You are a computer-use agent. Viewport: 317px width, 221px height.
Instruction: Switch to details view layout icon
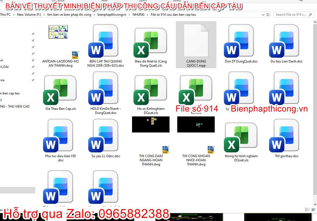tap(307, 210)
